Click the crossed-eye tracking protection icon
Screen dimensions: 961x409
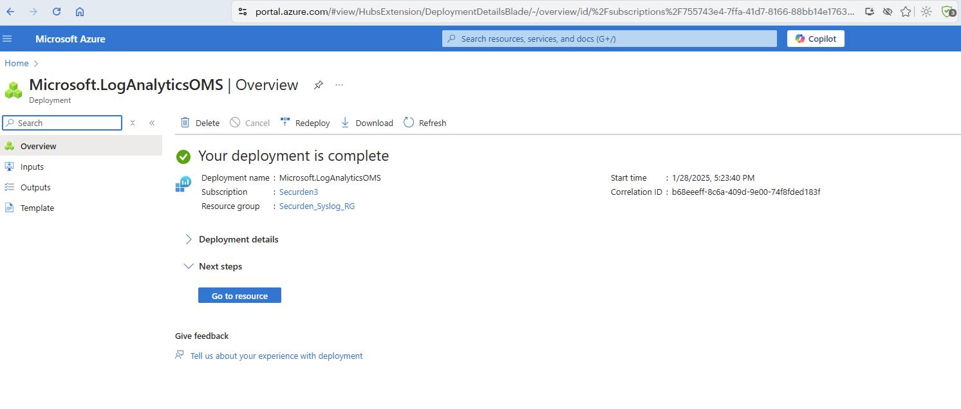point(888,12)
